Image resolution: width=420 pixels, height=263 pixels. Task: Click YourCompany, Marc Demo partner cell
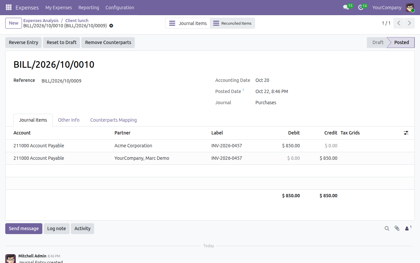click(x=142, y=158)
